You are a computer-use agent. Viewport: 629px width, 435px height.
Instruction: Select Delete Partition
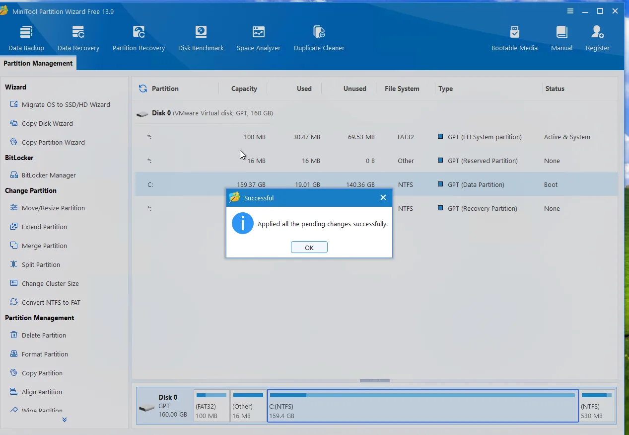[38, 335]
